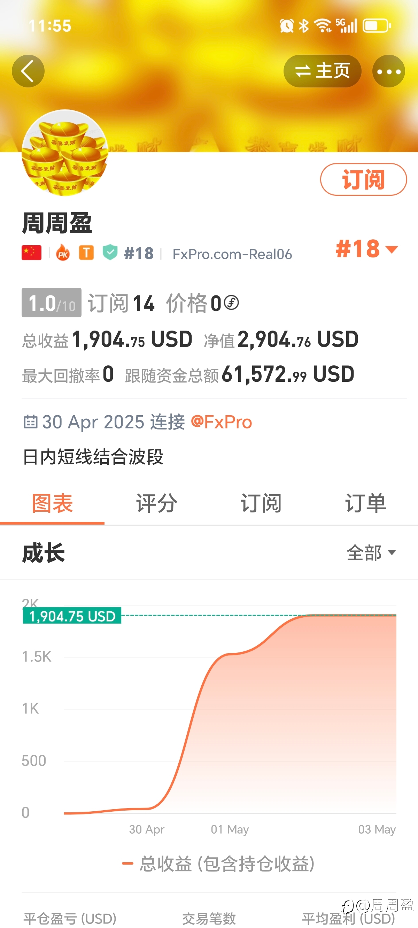418x928 pixels.
Task: Switch to the 评分 tab
Action: [x=157, y=503]
